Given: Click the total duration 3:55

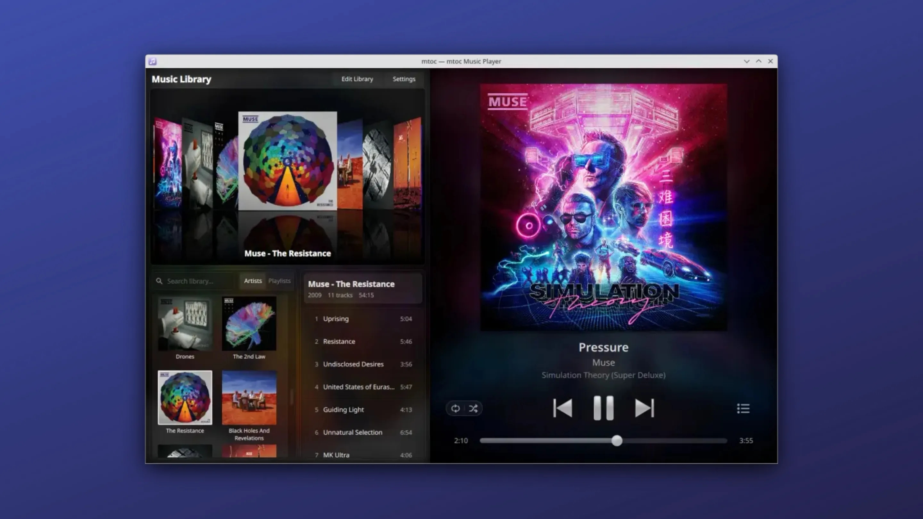Looking at the screenshot, I should click(x=746, y=441).
